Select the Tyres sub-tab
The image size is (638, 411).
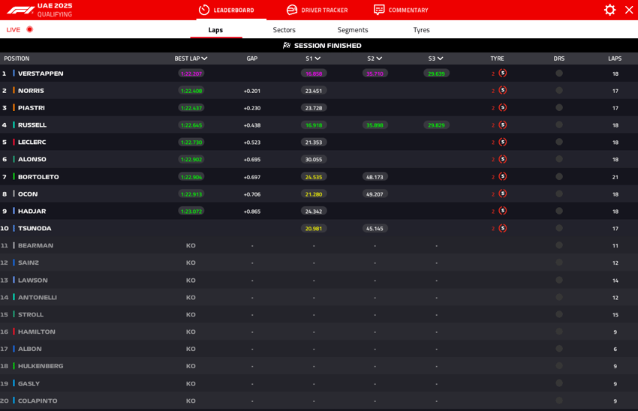(422, 30)
